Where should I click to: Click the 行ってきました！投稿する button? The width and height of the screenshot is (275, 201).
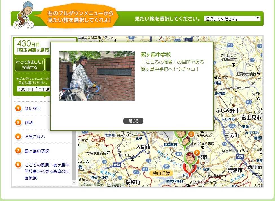tap(30, 65)
